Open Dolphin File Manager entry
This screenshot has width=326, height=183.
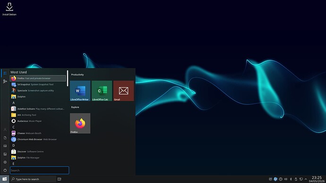point(38,158)
